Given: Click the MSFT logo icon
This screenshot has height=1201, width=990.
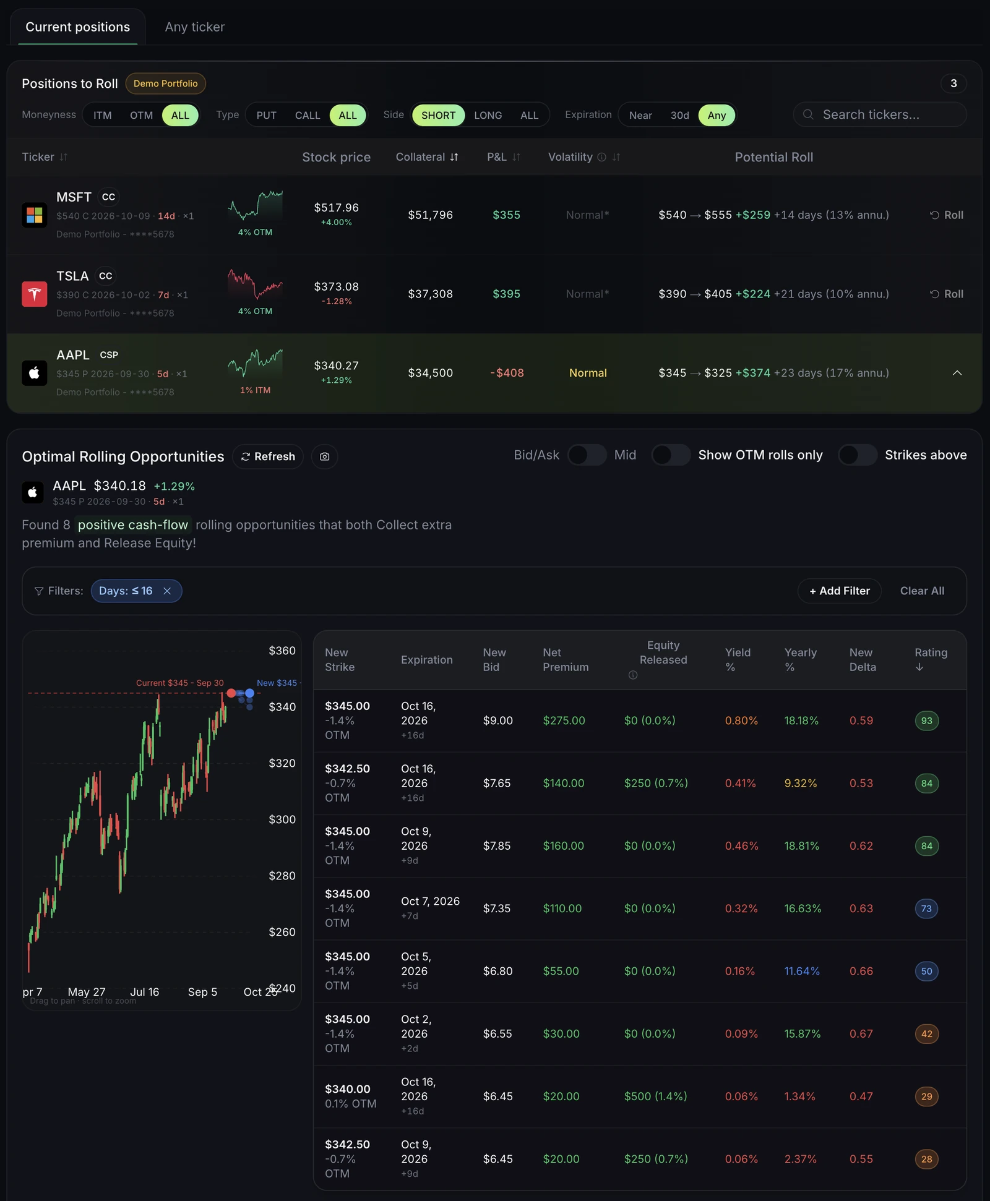Looking at the screenshot, I should coord(35,215).
